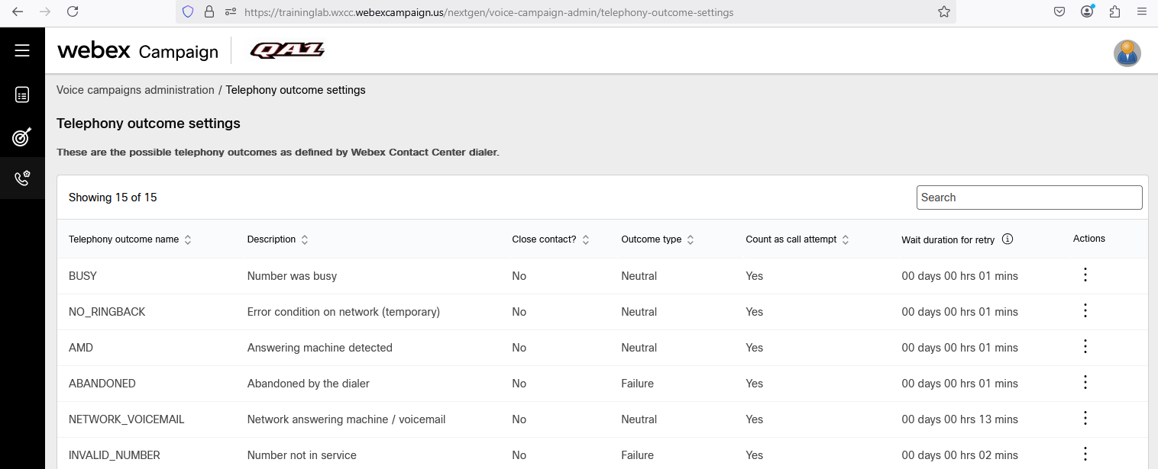1158x469 pixels.
Task: Sort by Telephony outcome name column
Action: pyautogui.click(x=188, y=239)
